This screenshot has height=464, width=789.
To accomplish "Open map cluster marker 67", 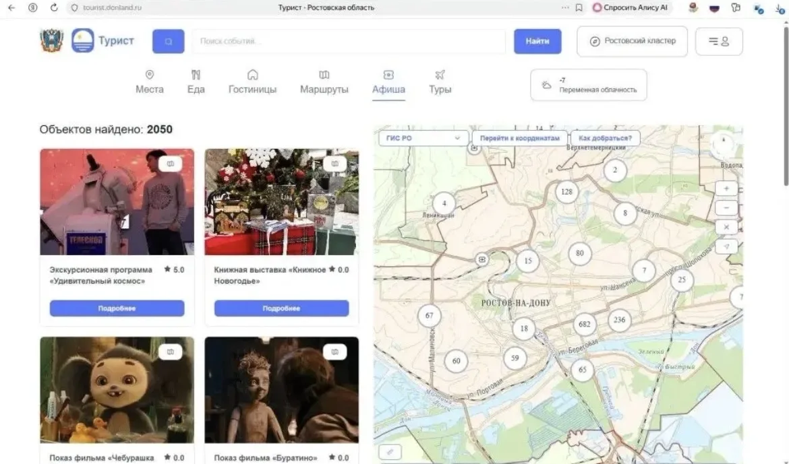I will tap(429, 316).
